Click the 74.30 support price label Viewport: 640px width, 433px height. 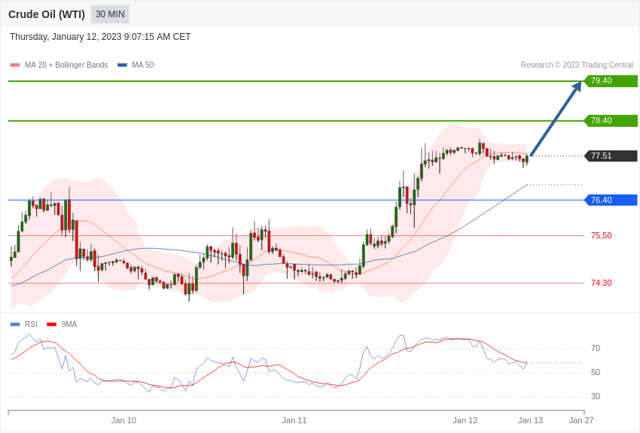602,283
